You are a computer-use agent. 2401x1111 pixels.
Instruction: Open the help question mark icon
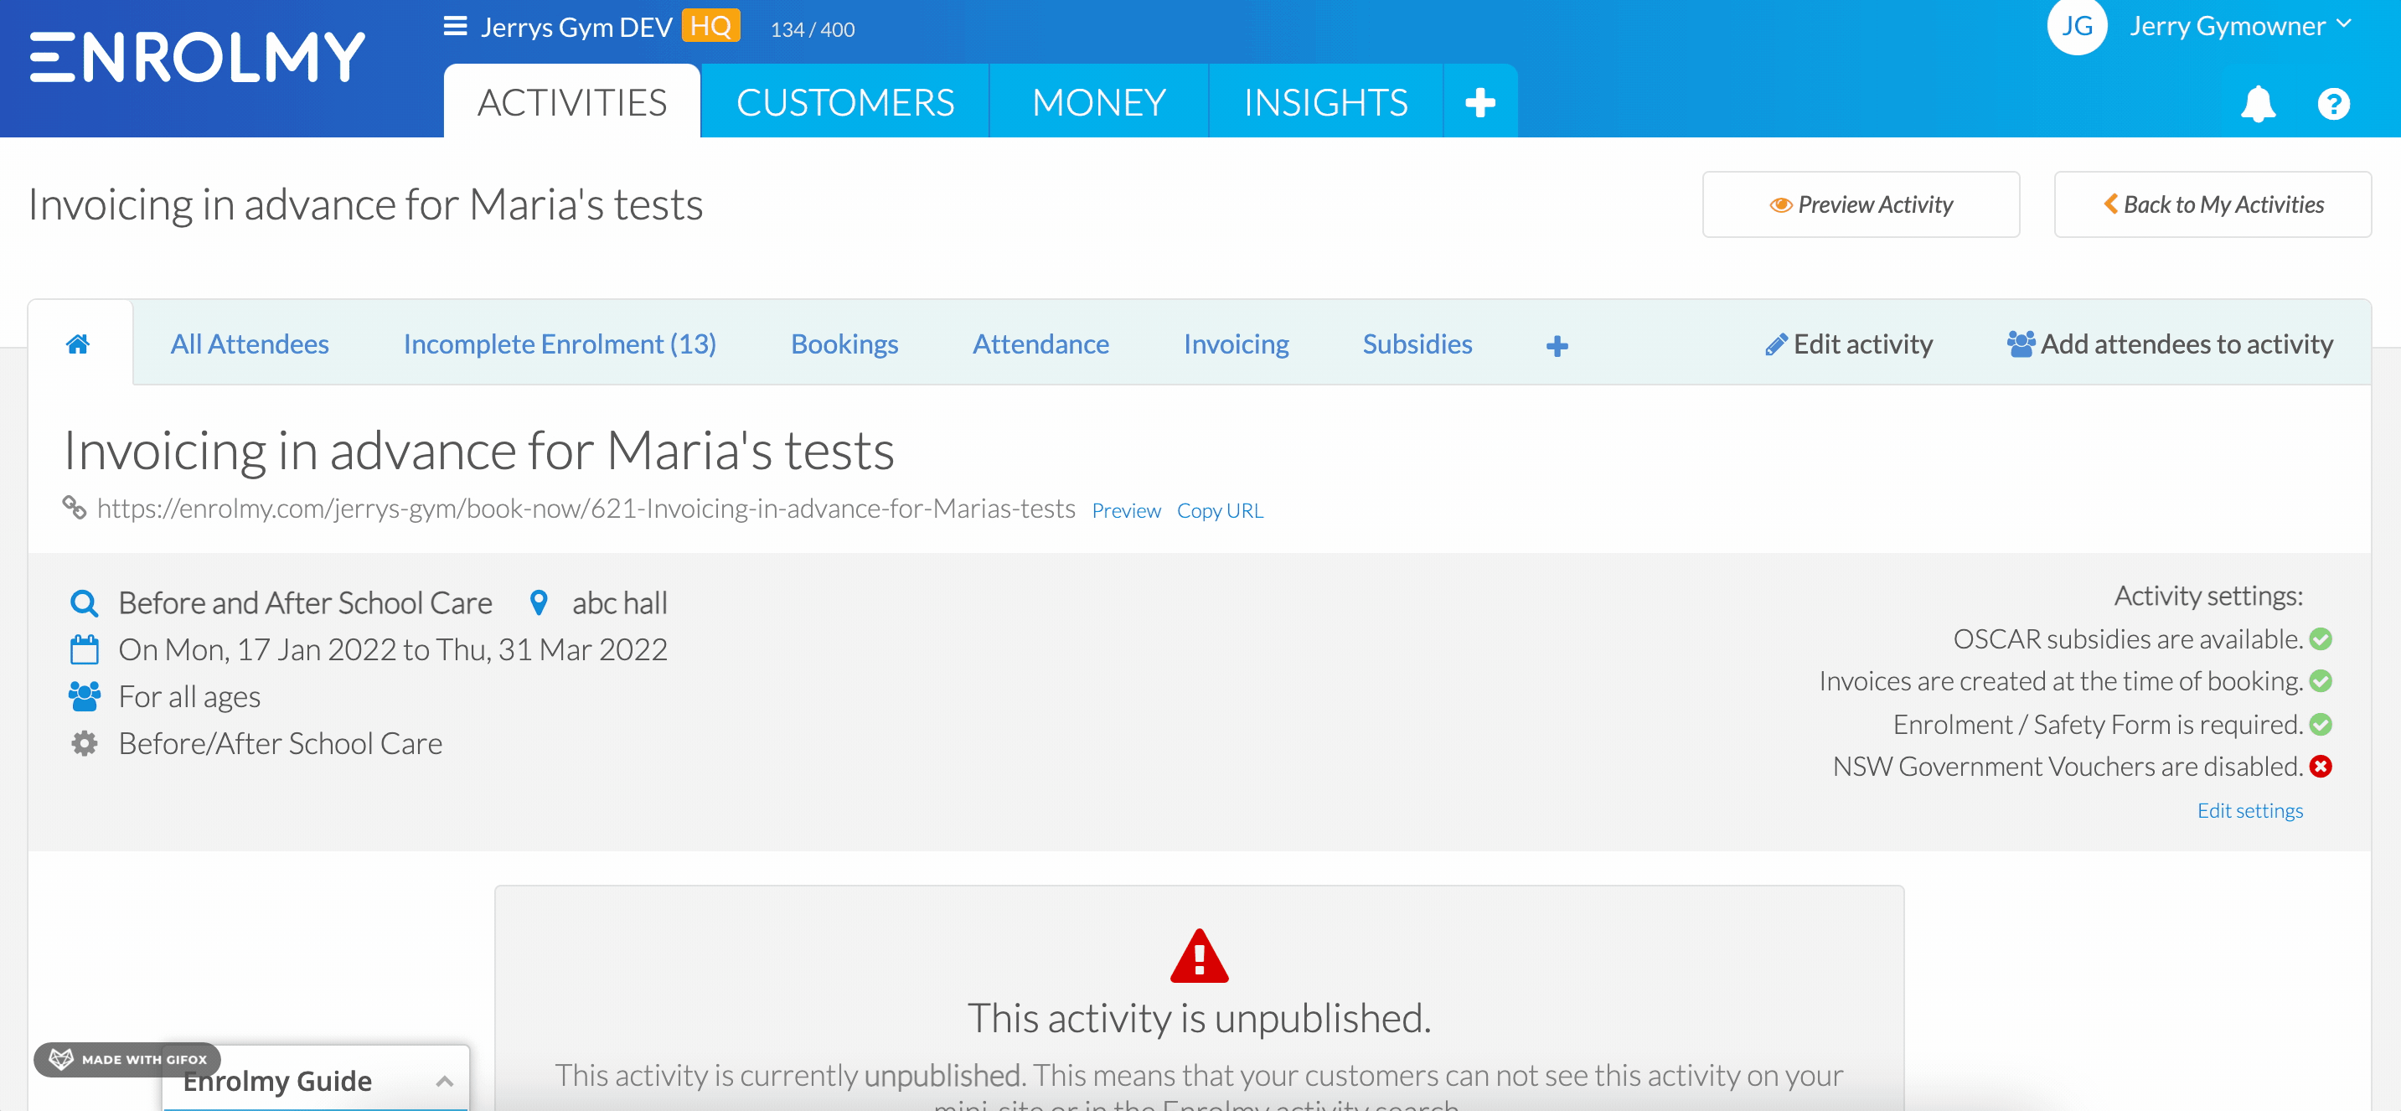click(x=2333, y=103)
